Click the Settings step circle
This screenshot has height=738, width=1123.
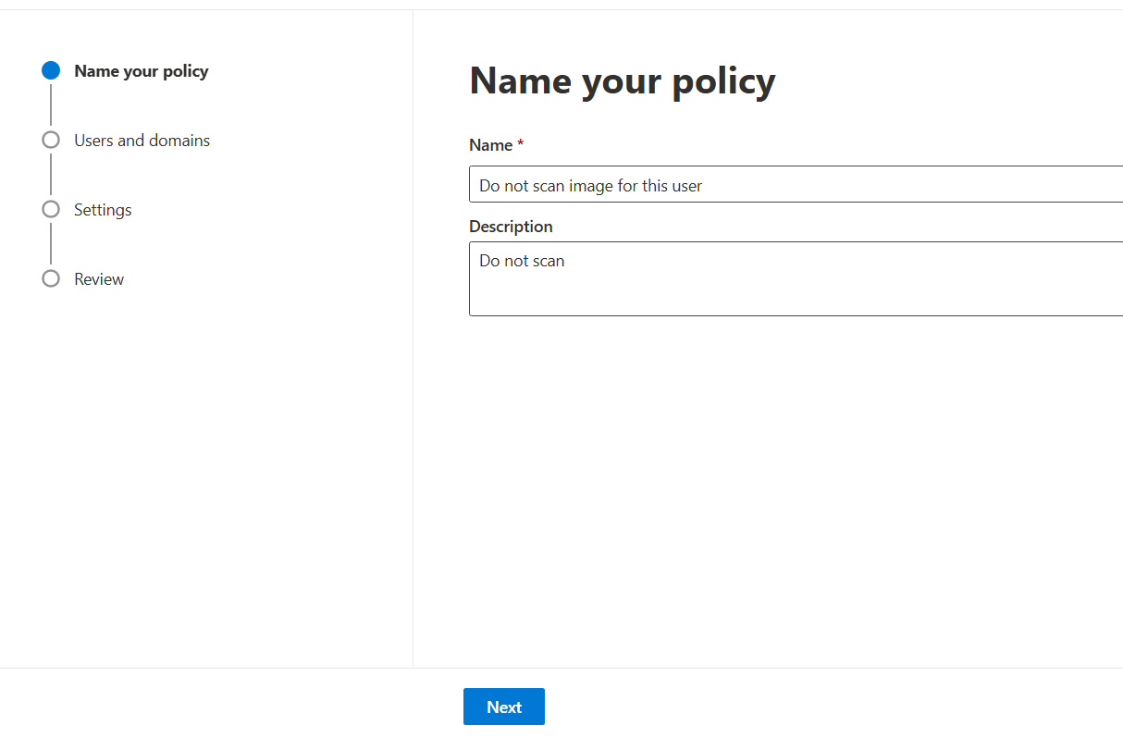[x=51, y=209]
